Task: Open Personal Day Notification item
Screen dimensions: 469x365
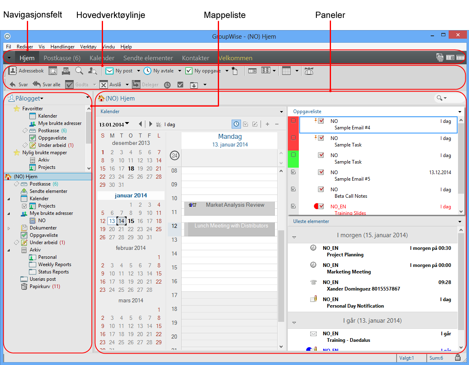Action: coord(373,302)
